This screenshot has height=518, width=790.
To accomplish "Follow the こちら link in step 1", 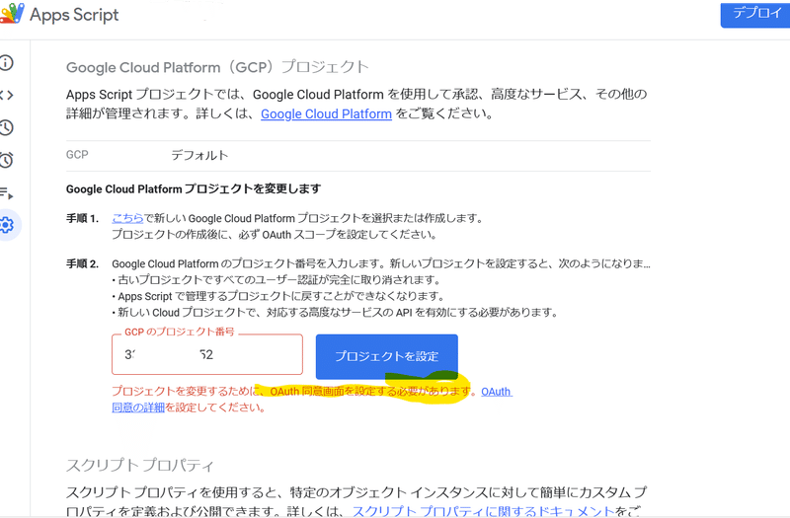I will (127, 218).
